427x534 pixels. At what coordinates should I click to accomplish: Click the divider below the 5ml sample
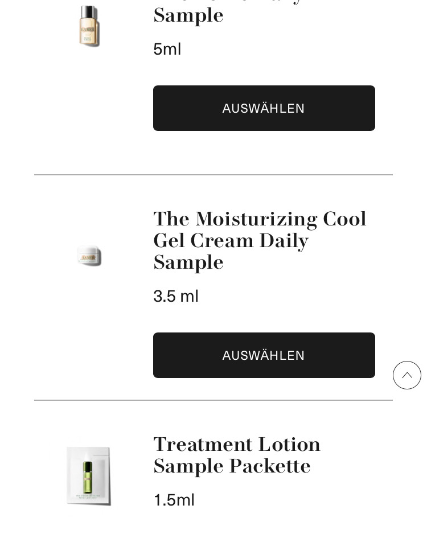pyautogui.click(x=213, y=175)
